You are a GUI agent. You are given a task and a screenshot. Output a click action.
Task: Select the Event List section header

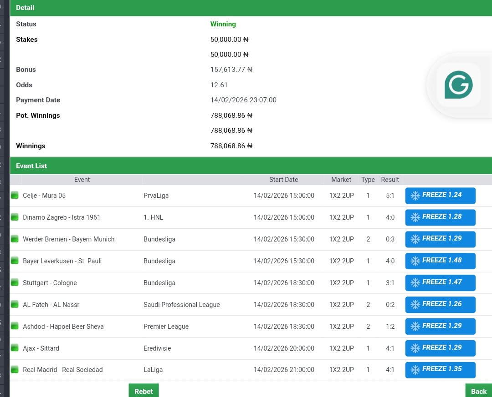point(31,166)
